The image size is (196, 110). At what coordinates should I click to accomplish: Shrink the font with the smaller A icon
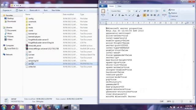[x=140, y=11]
